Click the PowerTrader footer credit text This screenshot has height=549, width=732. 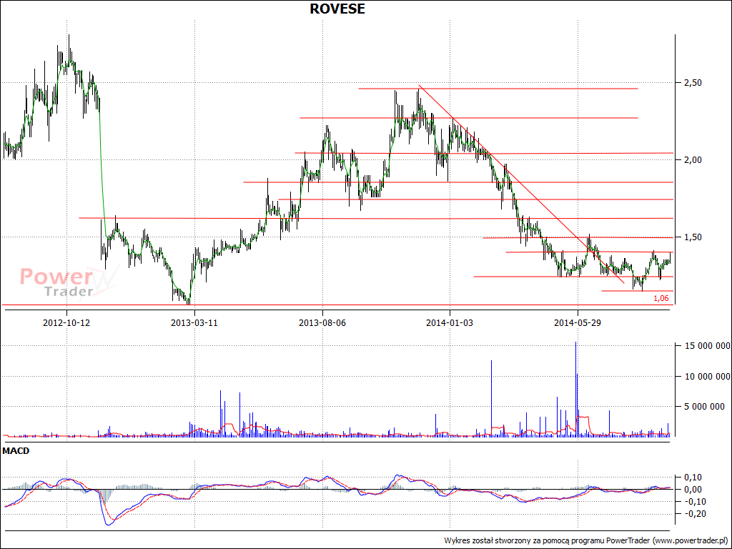coord(587,540)
